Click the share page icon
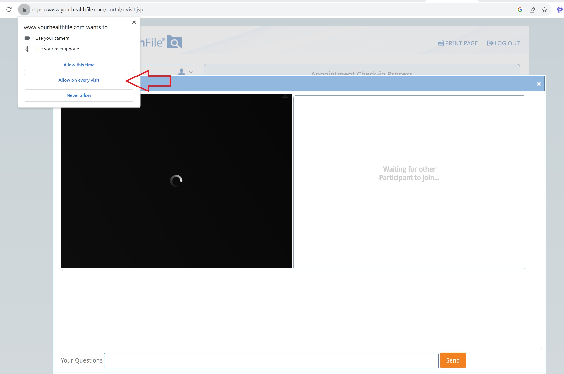This screenshot has width=564, height=374. [532, 10]
